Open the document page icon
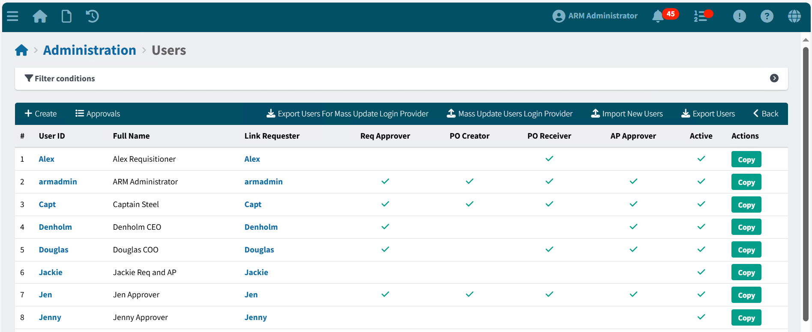This screenshot has height=332, width=812. pos(66,16)
